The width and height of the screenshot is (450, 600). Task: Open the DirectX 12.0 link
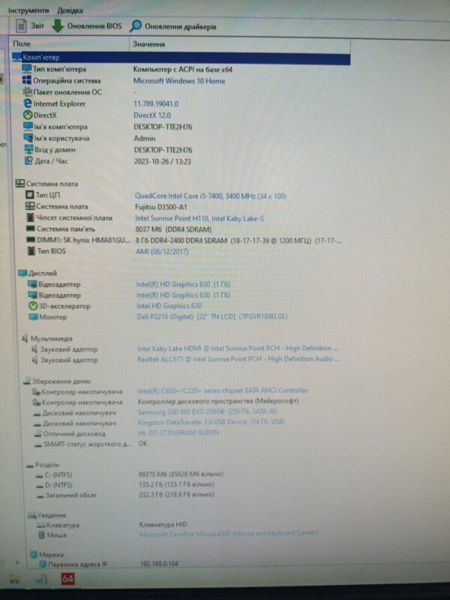152,115
